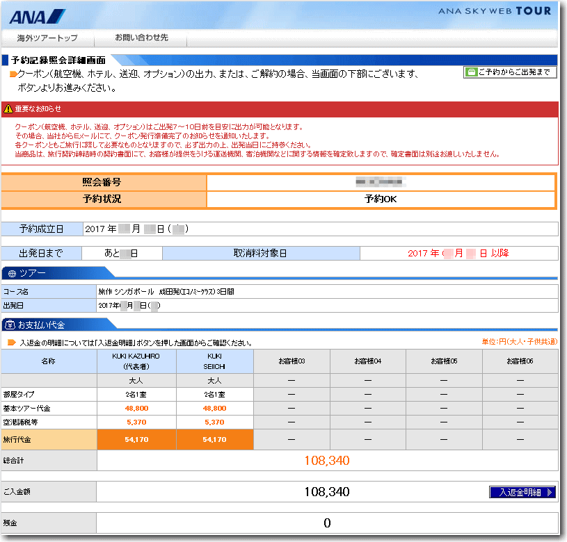Click the warning icon beside 重要なお知らせ
The width and height of the screenshot is (567, 542).
coord(8,108)
